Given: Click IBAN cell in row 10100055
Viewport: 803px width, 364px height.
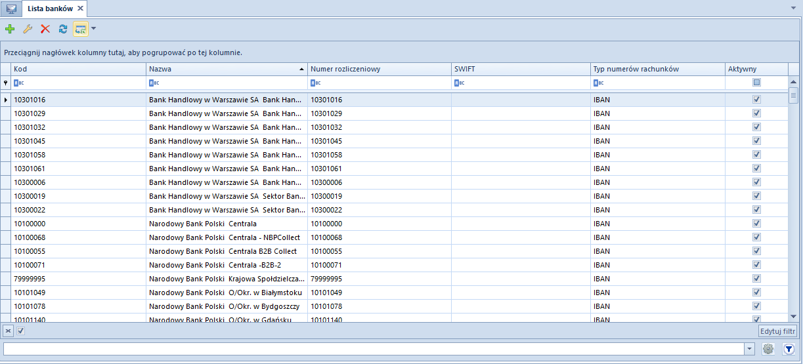Looking at the screenshot, I should (658, 251).
